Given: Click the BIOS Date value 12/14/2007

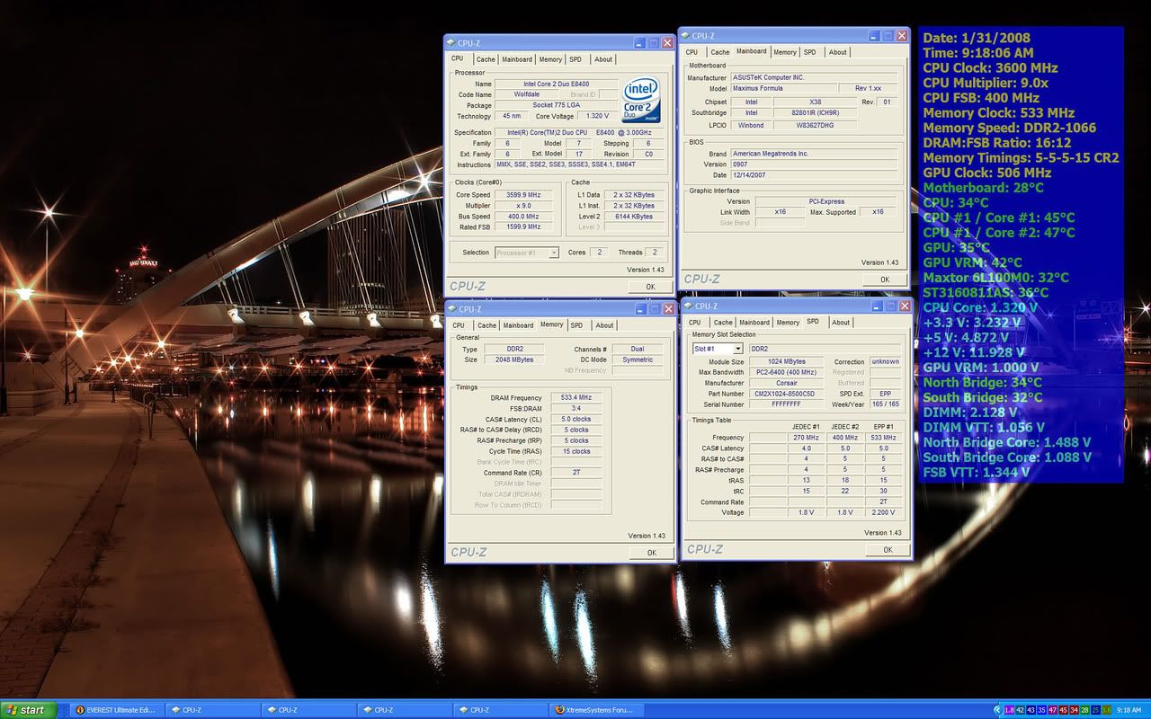Looking at the screenshot, I should point(813,175).
